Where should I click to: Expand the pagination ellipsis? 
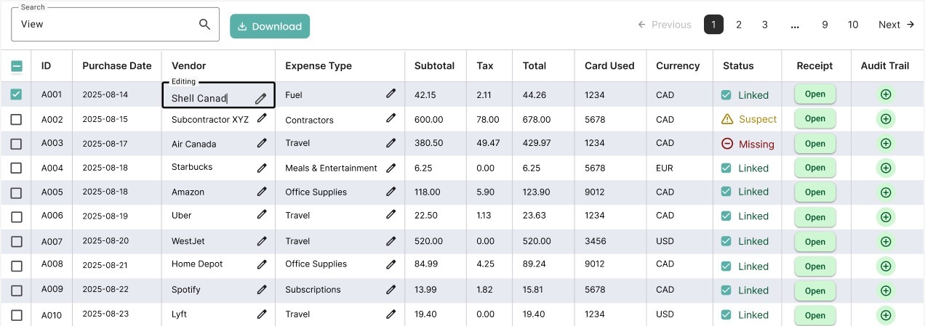pyautogui.click(x=795, y=25)
